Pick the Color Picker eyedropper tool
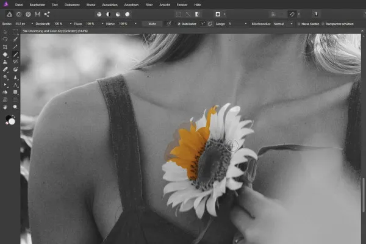This screenshot has height=244, width=366. pos(15,47)
